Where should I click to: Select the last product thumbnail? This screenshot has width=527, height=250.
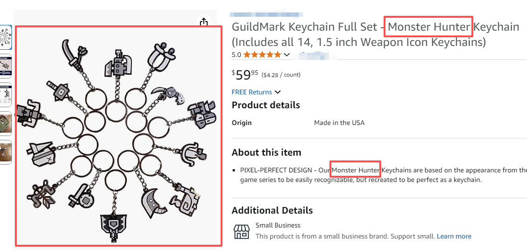[x=6, y=151]
